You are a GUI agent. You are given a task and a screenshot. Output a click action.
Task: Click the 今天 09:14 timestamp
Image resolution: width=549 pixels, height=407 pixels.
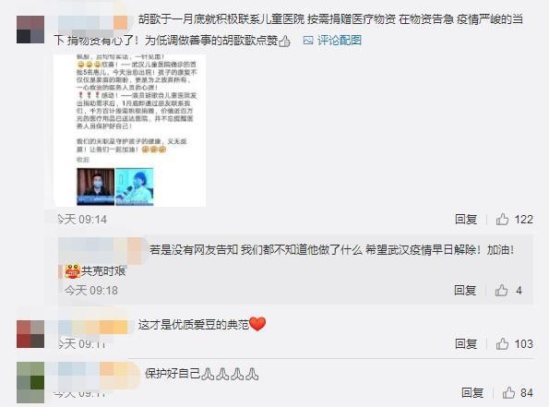(x=82, y=220)
